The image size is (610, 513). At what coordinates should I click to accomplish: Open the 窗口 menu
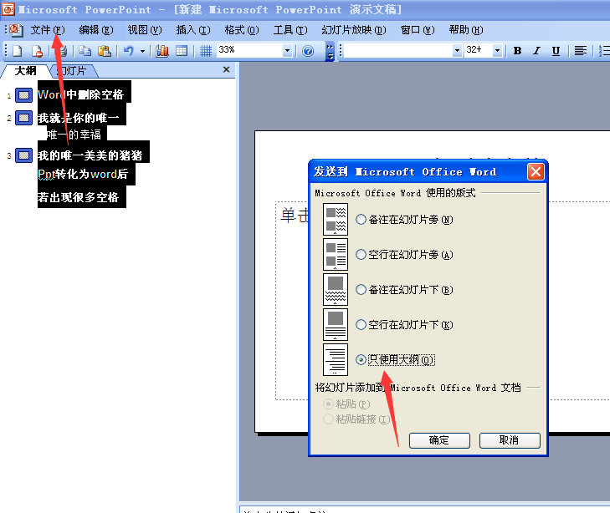(418, 30)
